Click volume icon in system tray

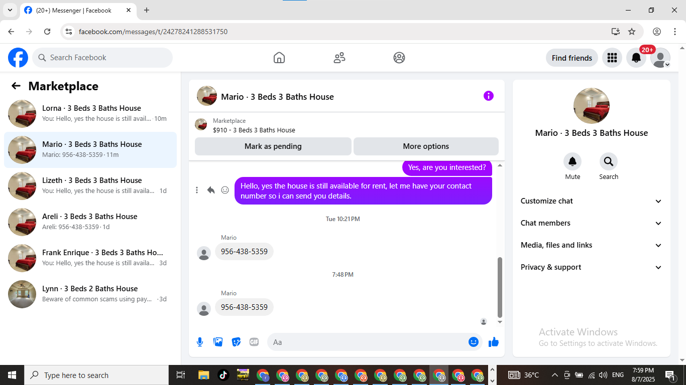[x=603, y=375]
